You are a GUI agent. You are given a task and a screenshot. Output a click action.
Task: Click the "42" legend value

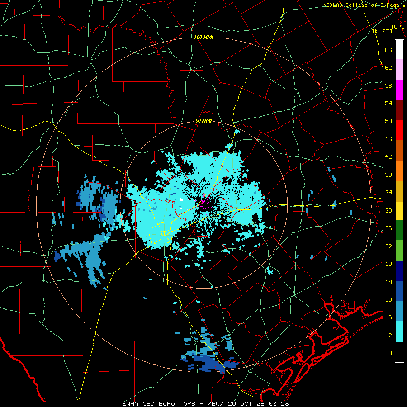click(x=388, y=157)
